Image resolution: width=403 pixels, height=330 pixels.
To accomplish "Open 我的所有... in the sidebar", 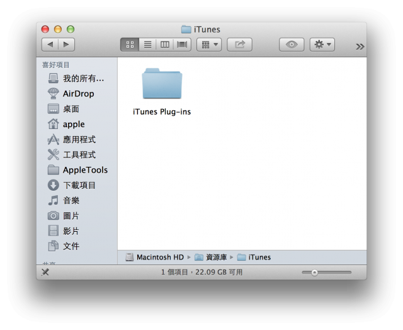I will pos(76,78).
